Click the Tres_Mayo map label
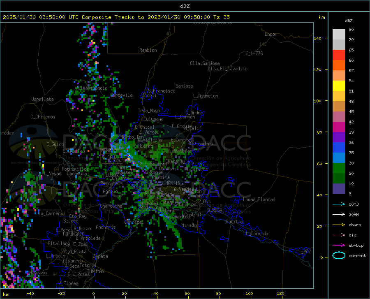The image size is (370, 299). tap(149, 111)
